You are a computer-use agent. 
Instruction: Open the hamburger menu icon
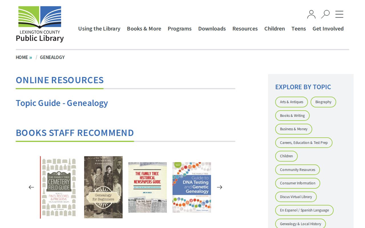pos(339,14)
